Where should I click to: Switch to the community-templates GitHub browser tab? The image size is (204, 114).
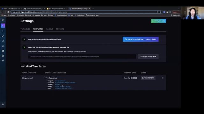[34, 9]
